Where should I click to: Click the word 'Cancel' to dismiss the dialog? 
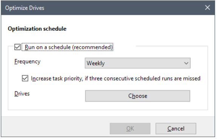(x=176, y=128)
